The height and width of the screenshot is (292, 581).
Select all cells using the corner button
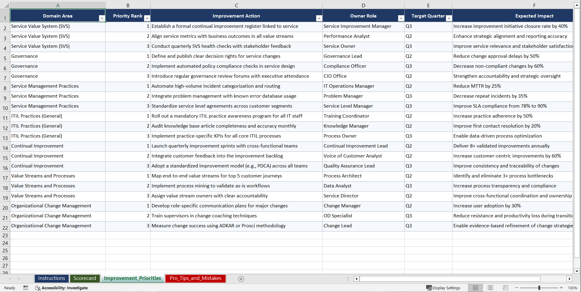coord(7,5)
